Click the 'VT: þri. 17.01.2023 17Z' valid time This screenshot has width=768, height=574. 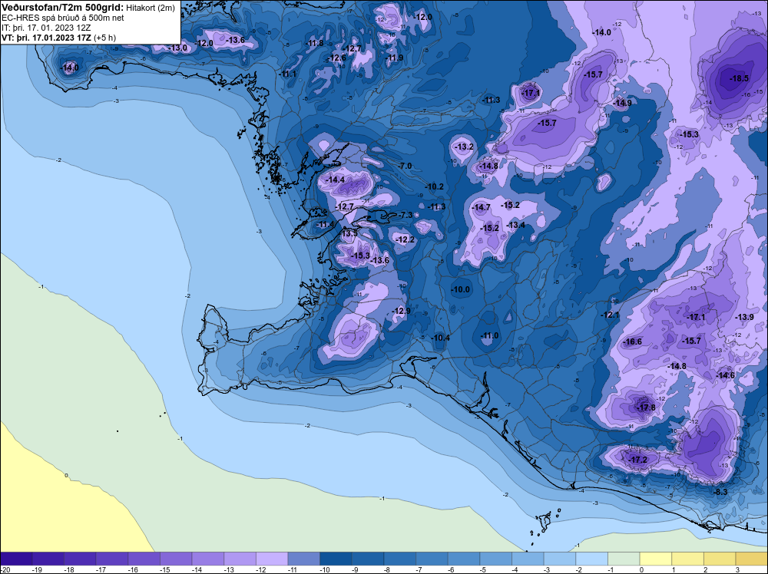point(47,38)
